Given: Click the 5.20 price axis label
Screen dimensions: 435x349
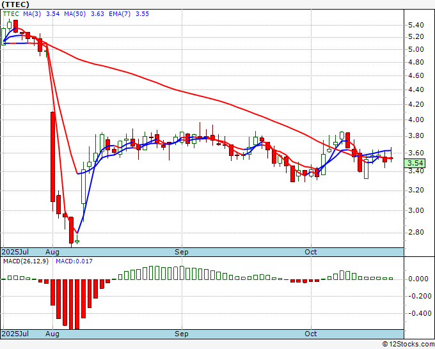Looking at the screenshot, I should 416,37.
